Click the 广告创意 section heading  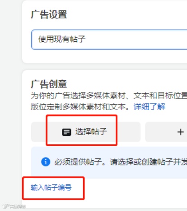pyautogui.click(x=49, y=84)
